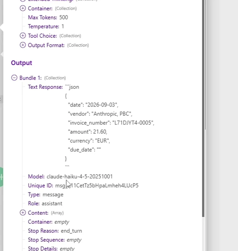Click the Temperature value 1
238x251 pixels.
[63, 26]
